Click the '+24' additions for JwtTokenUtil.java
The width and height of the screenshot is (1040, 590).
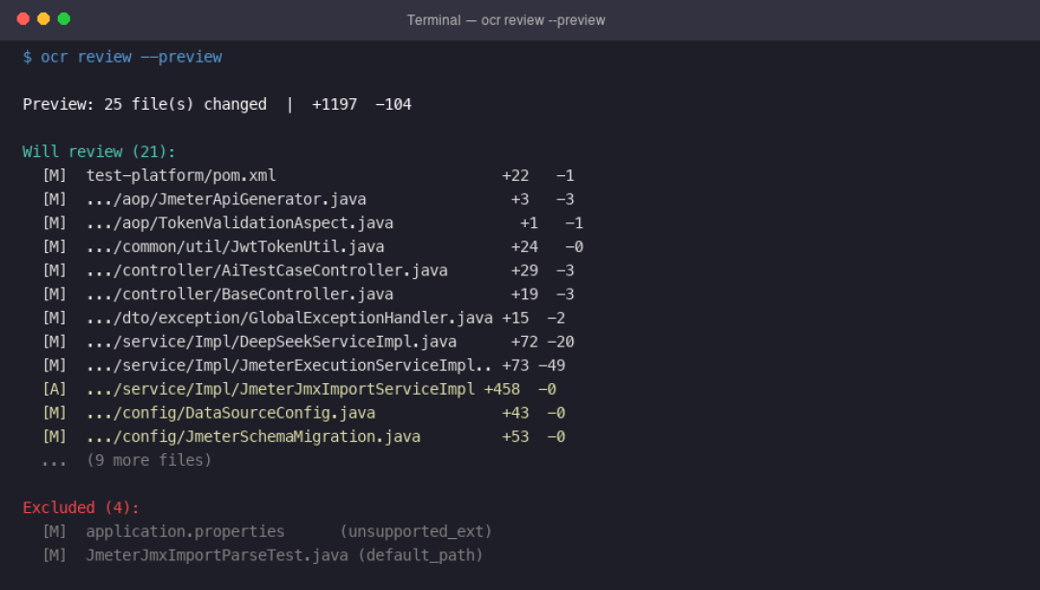pos(525,247)
